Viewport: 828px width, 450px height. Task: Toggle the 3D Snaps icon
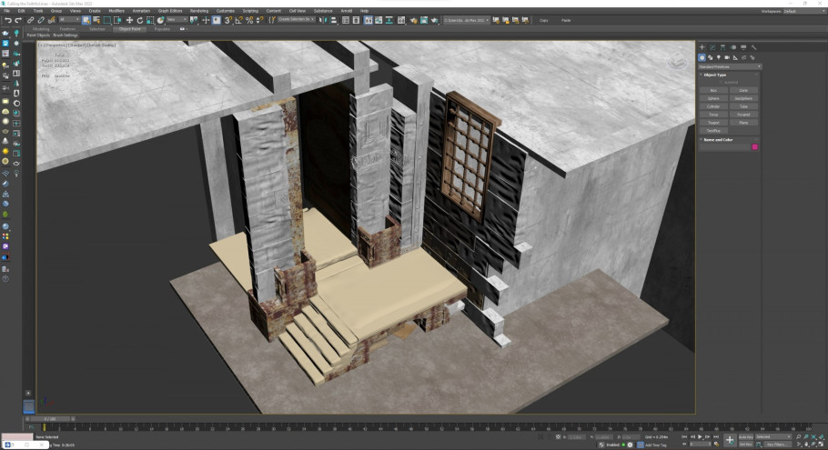point(228,20)
